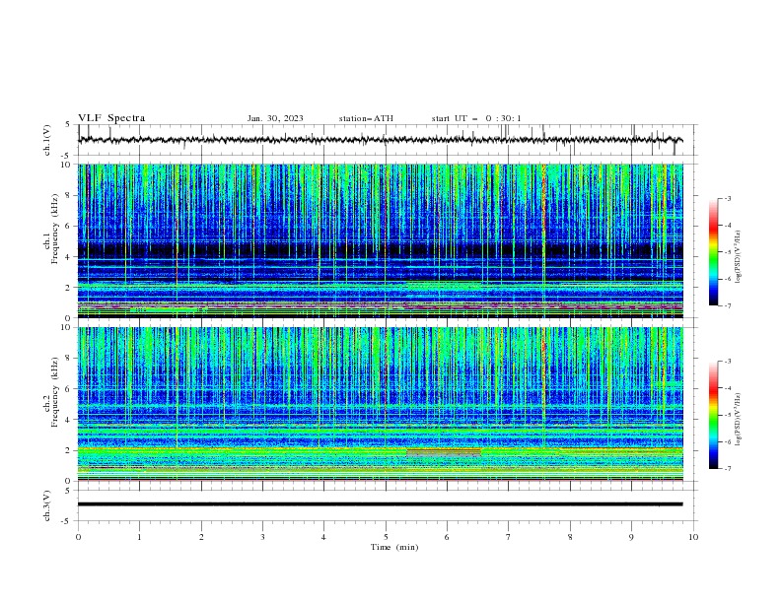Select the ch.2 "Frequency (kHz)" axis label
Image resolution: width=781 pixels, height=603 pixels.
(55, 391)
